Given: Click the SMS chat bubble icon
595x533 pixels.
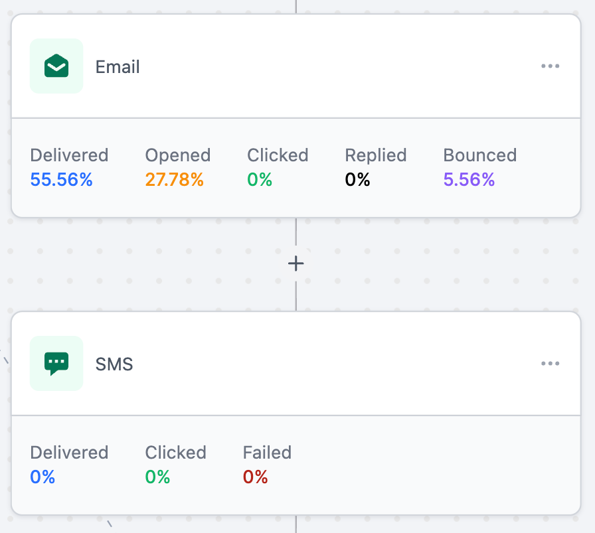Looking at the screenshot, I should 56,363.
